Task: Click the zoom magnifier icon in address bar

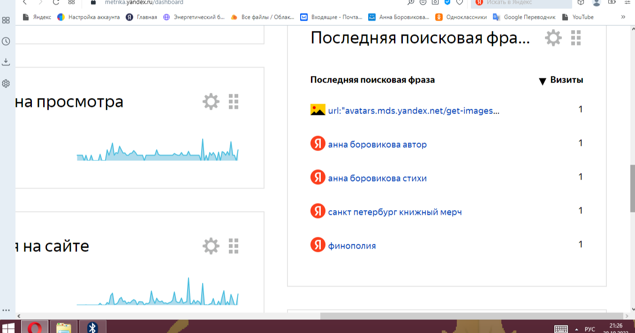Action: click(411, 2)
